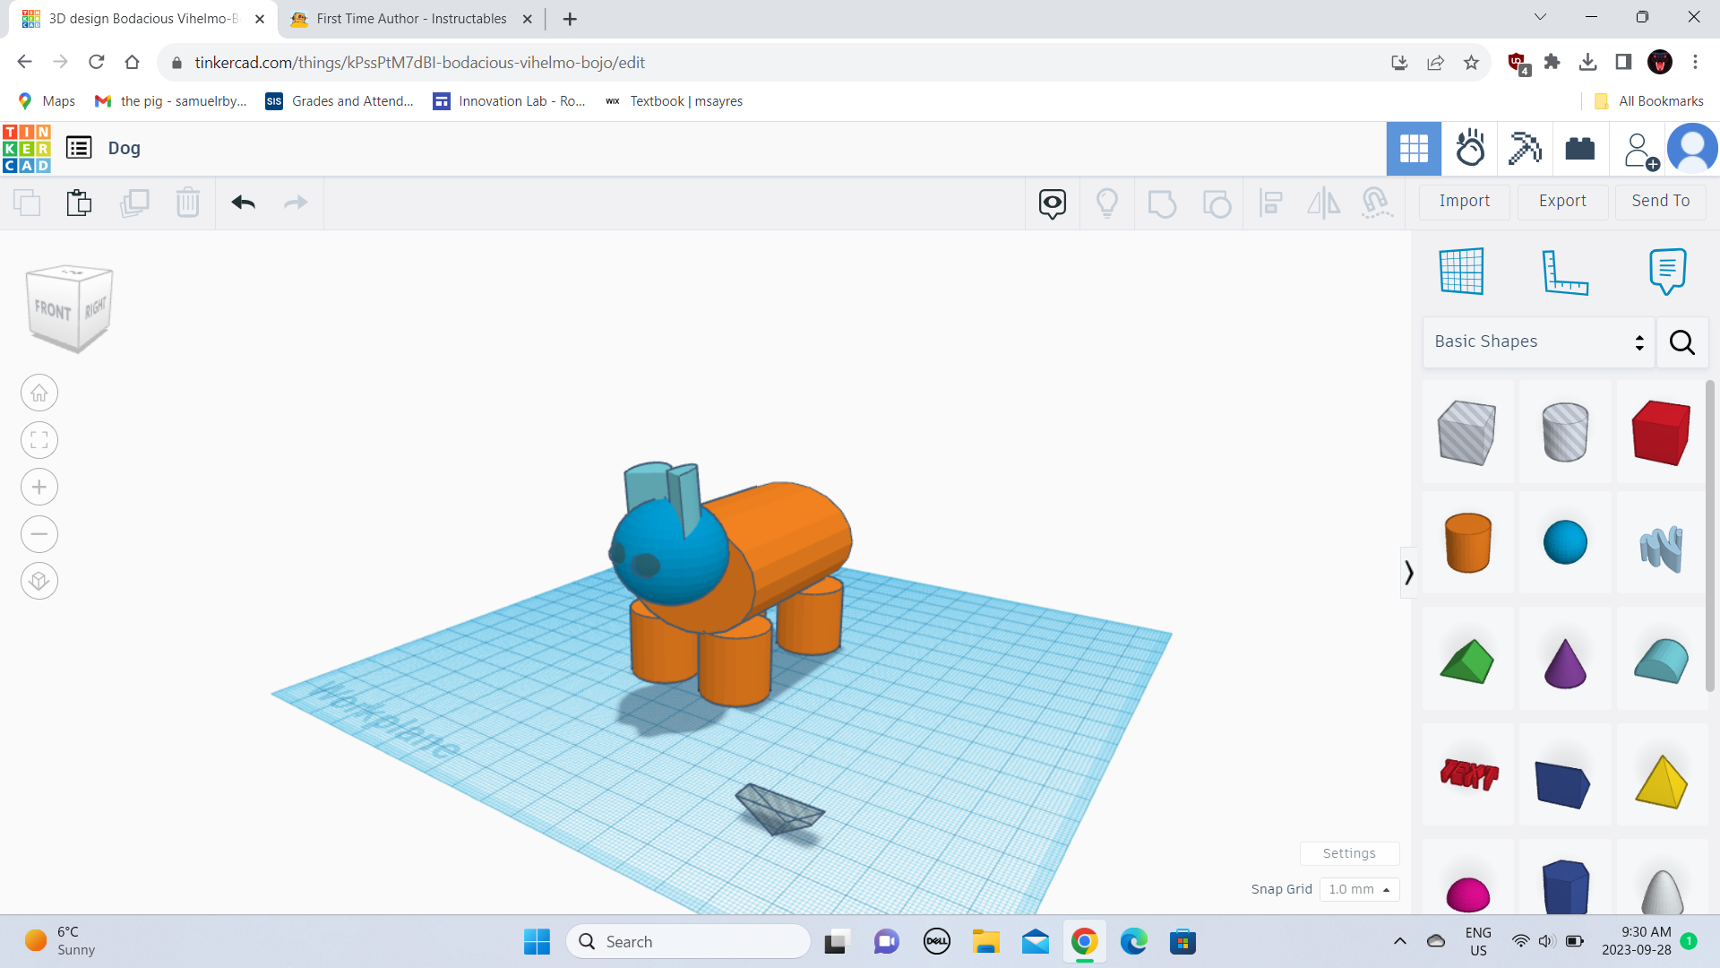Open the Notes annotation tool
The width and height of the screenshot is (1720, 968).
click(1665, 272)
